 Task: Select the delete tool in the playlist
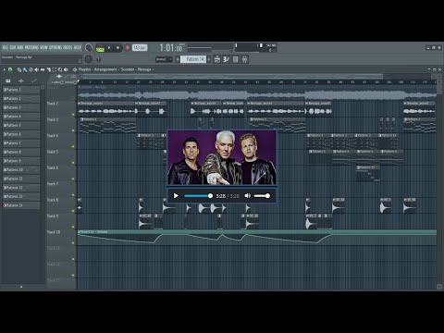[x=31, y=69]
